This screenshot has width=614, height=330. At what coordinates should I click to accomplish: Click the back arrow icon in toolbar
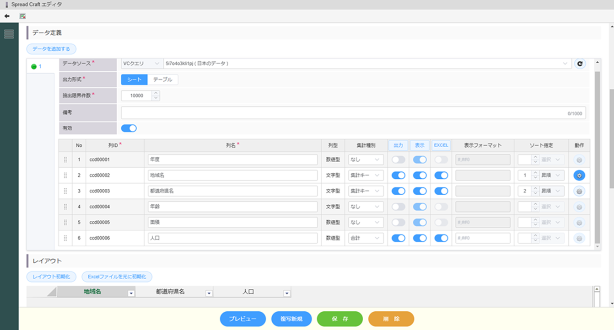click(7, 16)
